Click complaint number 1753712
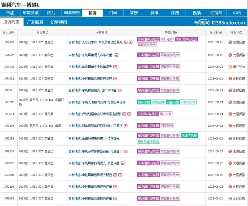This screenshot has width=248, height=206. tap(9, 102)
